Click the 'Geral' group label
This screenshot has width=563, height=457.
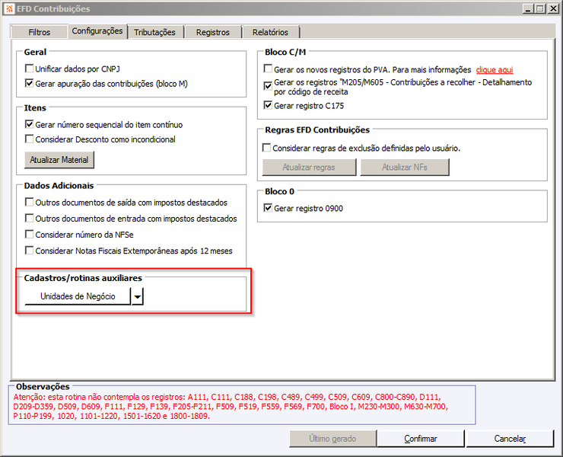35,52
